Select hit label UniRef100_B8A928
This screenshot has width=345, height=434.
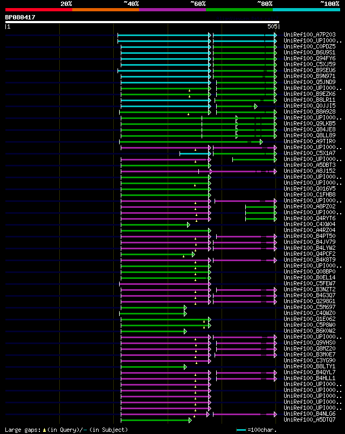(x=309, y=111)
